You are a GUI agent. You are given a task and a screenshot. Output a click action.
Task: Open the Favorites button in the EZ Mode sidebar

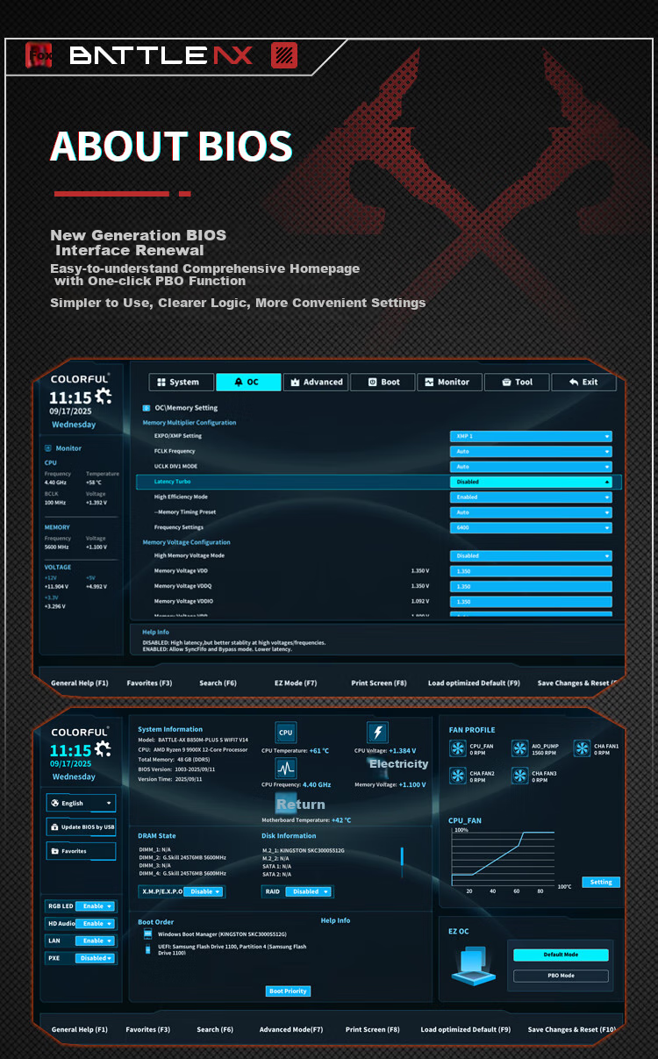click(x=81, y=851)
